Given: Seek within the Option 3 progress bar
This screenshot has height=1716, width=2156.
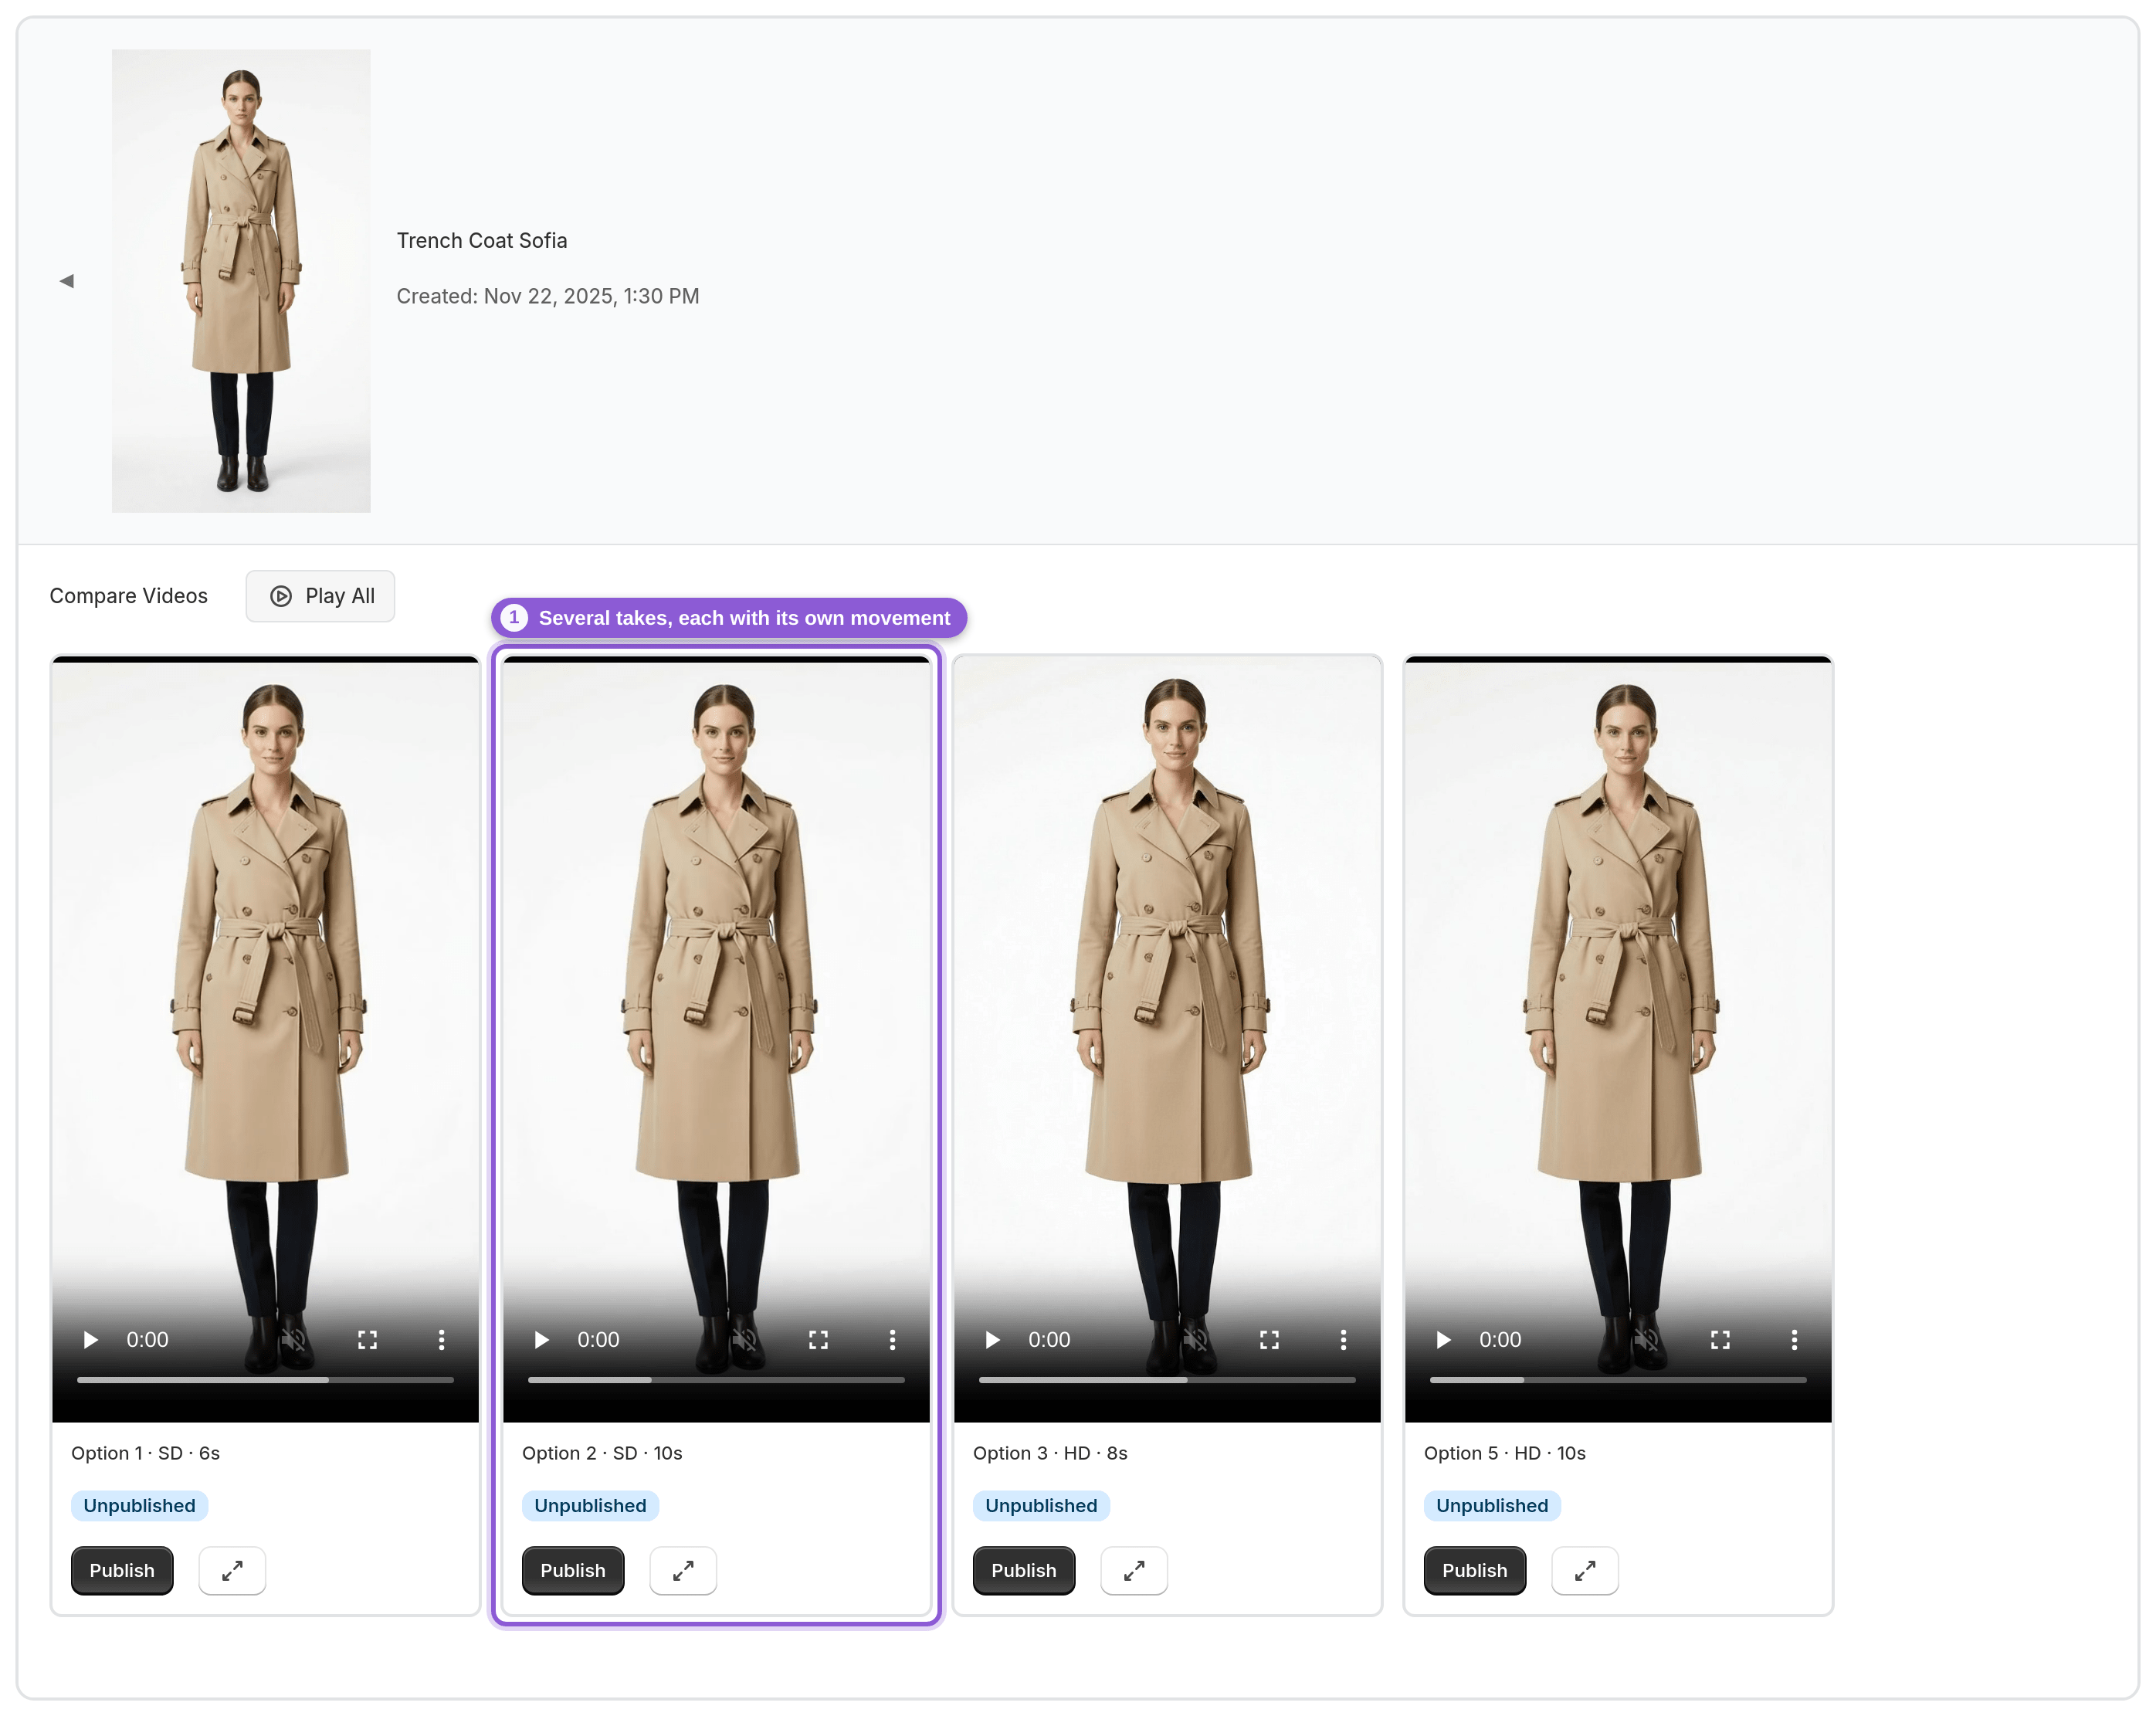Looking at the screenshot, I should [x=1167, y=1380].
